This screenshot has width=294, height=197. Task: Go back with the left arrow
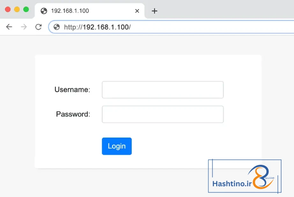9,27
